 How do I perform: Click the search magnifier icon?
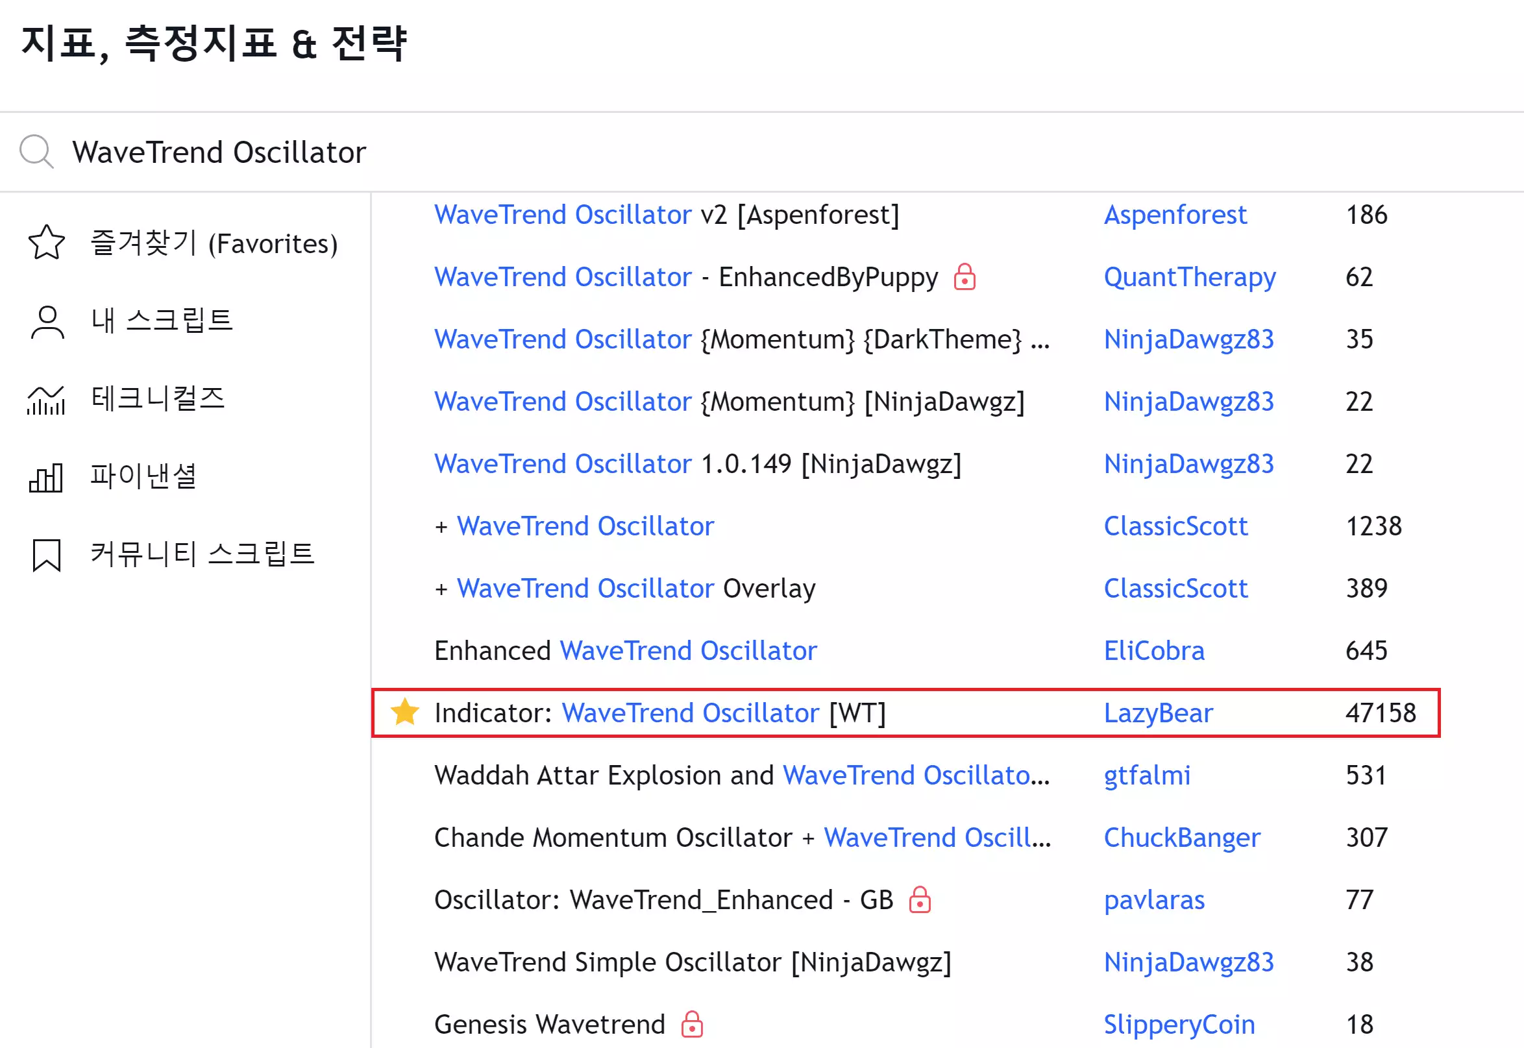point(36,152)
